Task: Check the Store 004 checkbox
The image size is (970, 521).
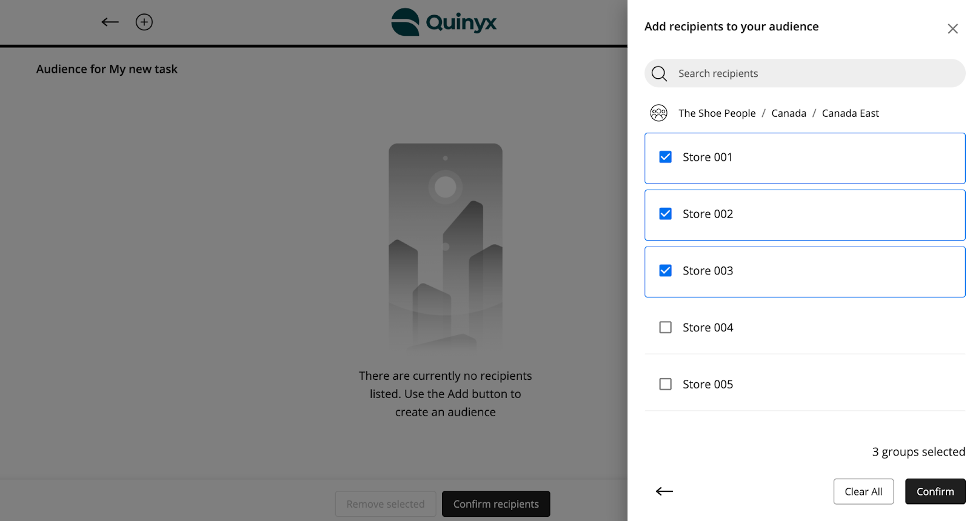Action: pyautogui.click(x=665, y=327)
